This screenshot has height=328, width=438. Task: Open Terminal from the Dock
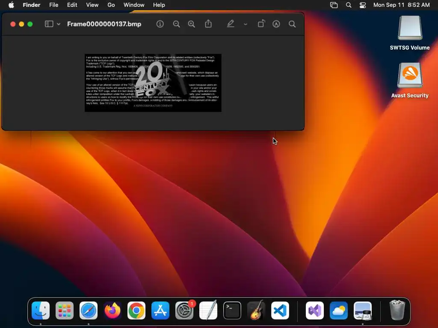coord(232,310)
